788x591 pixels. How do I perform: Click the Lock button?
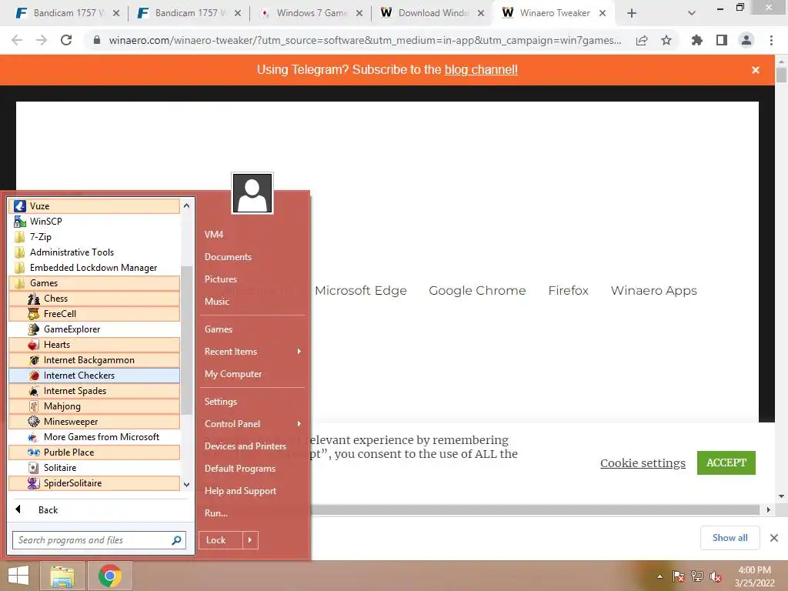[x=221, y=540]
